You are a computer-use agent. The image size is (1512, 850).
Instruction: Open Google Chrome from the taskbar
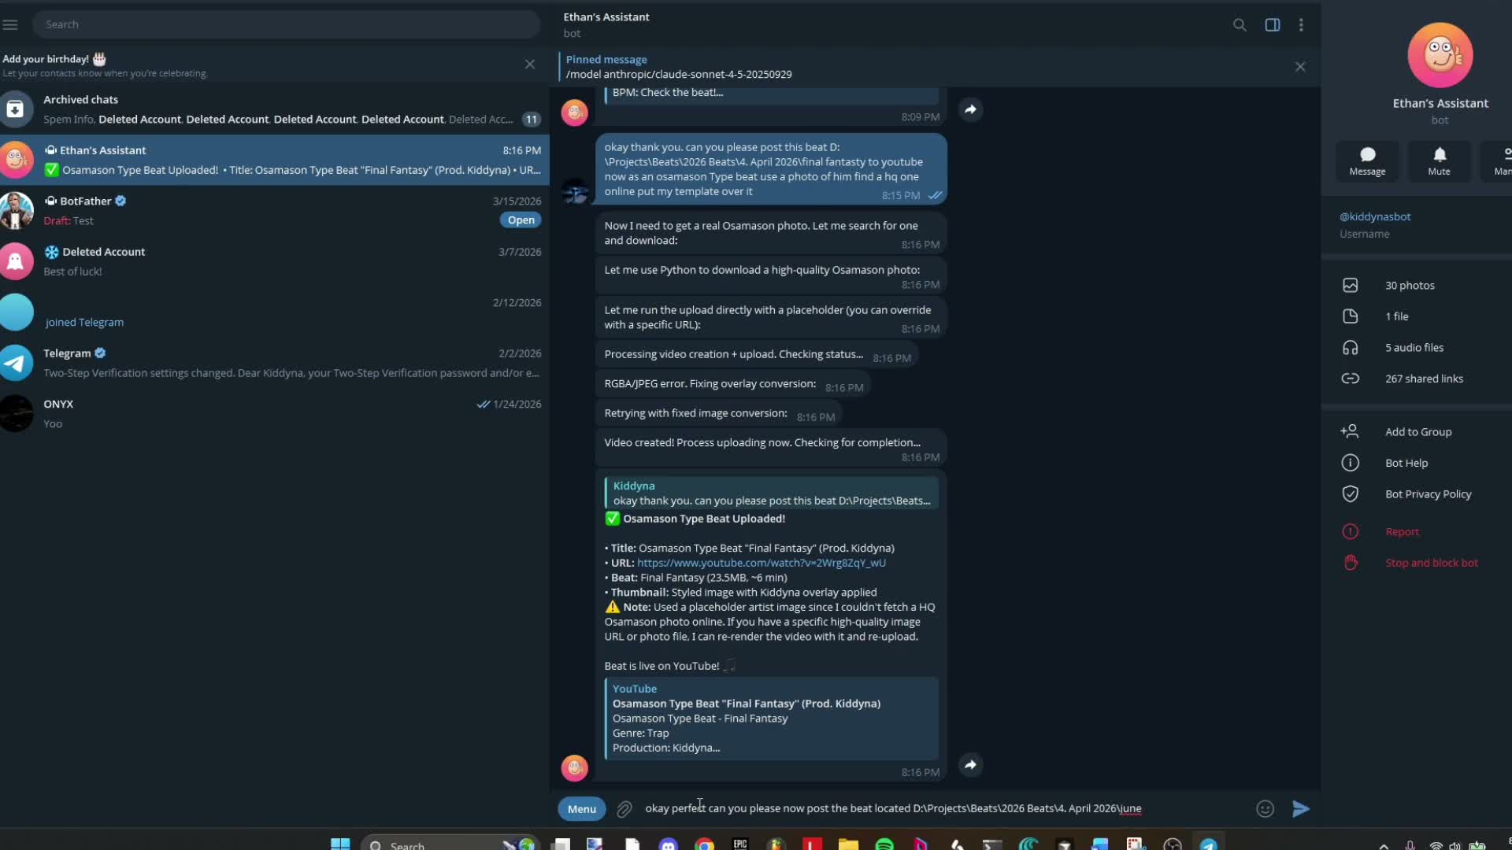click(x=704, y=844)
